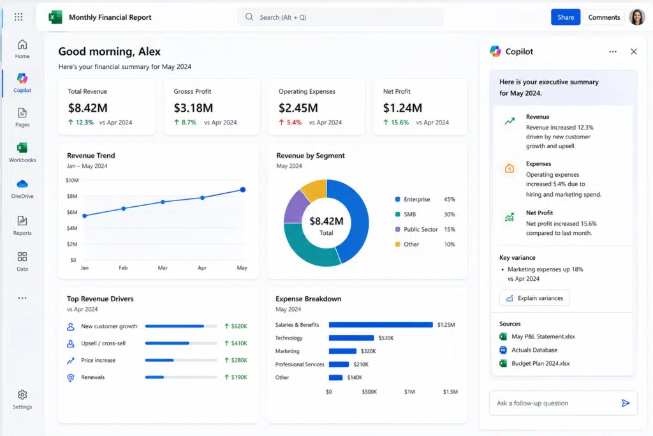The image size is (653, 436).
Task: Focus the Search (Alt + Q) box
Action: (341, 17)
